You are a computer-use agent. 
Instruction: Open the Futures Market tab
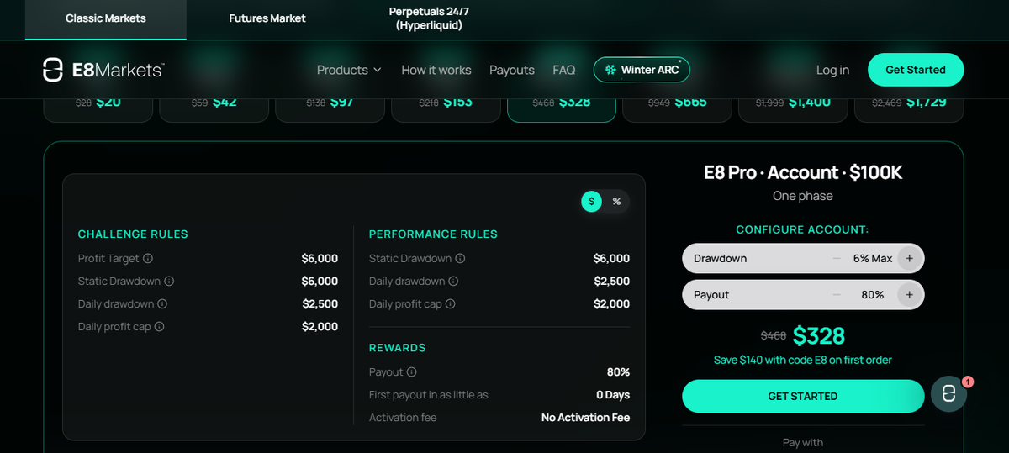[x=267, y=18]
